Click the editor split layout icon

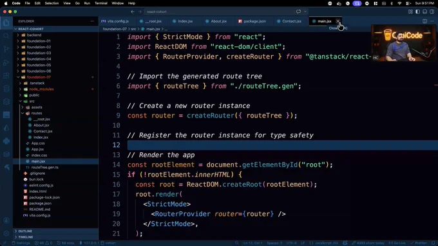[x=424, y=21]
